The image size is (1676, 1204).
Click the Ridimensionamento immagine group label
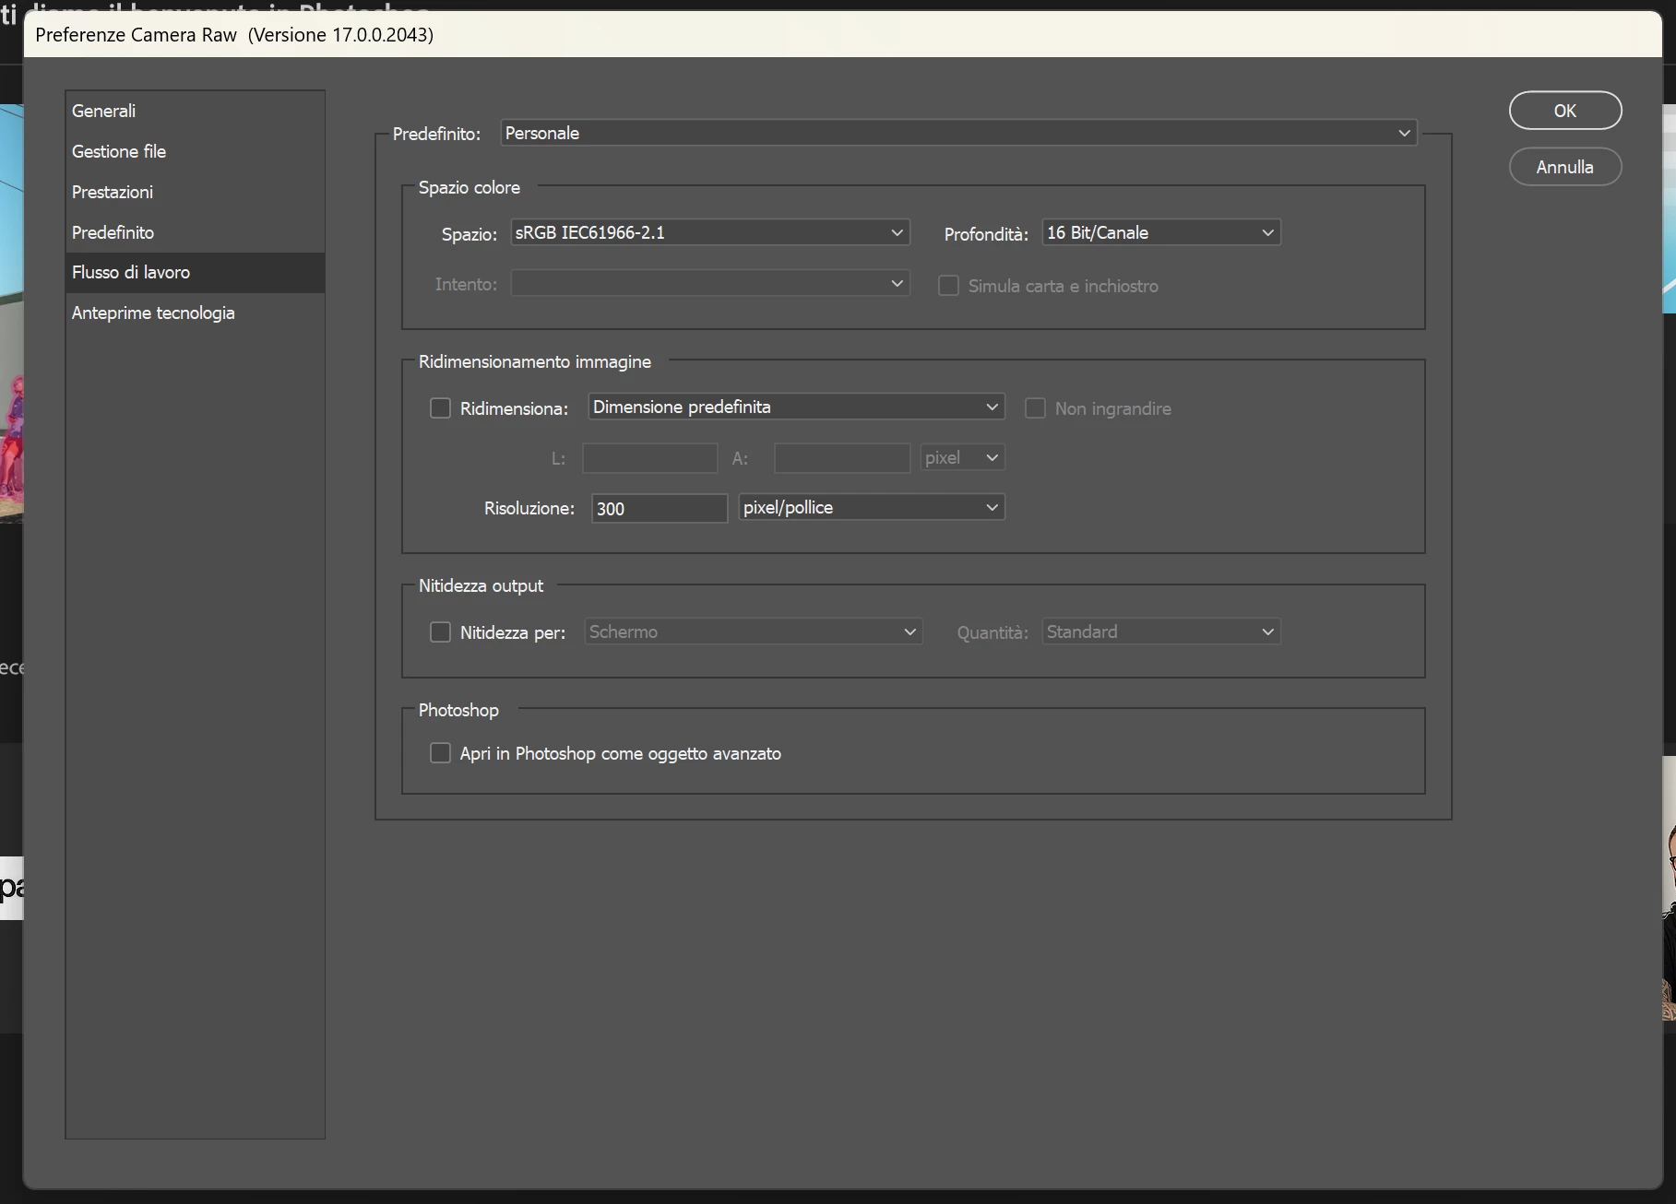click(535, 361)
